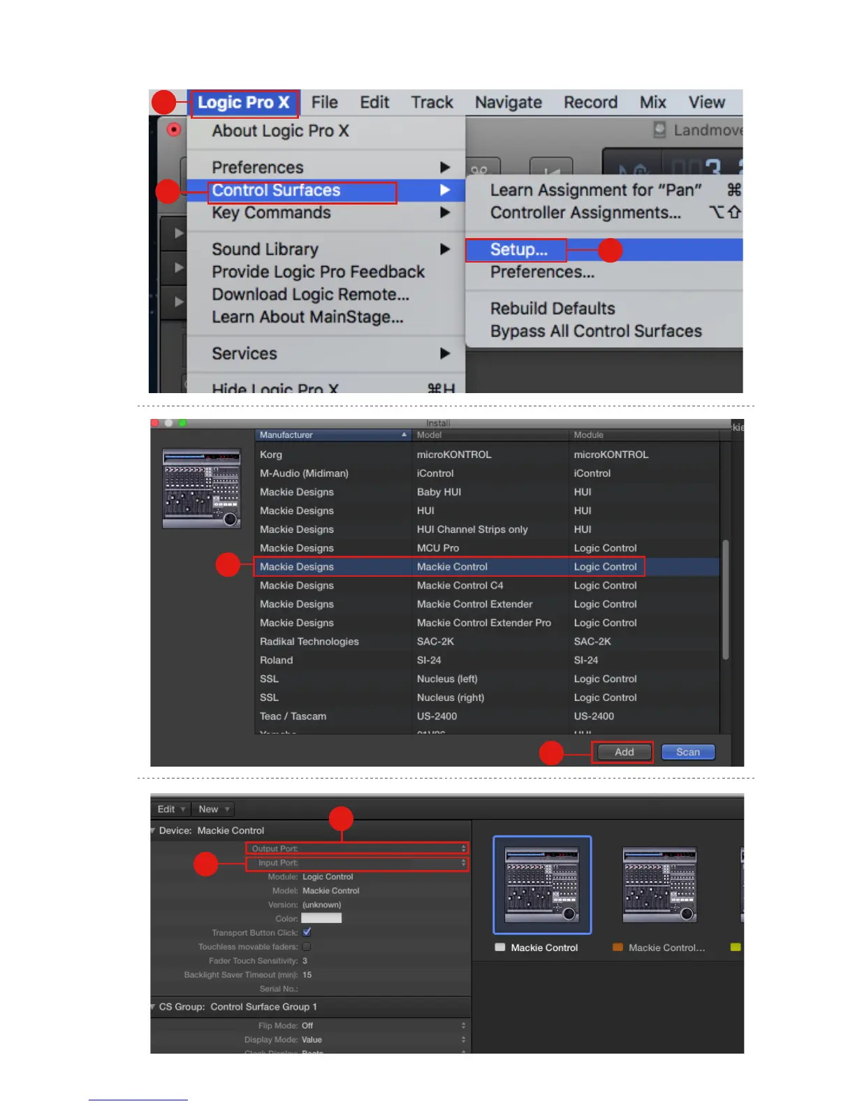855x1106 pixels.
Task: Select the Baby HUI model row
Action: 487,492
